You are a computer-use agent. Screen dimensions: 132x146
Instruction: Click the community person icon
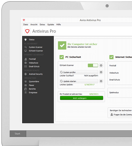[112, 114]
